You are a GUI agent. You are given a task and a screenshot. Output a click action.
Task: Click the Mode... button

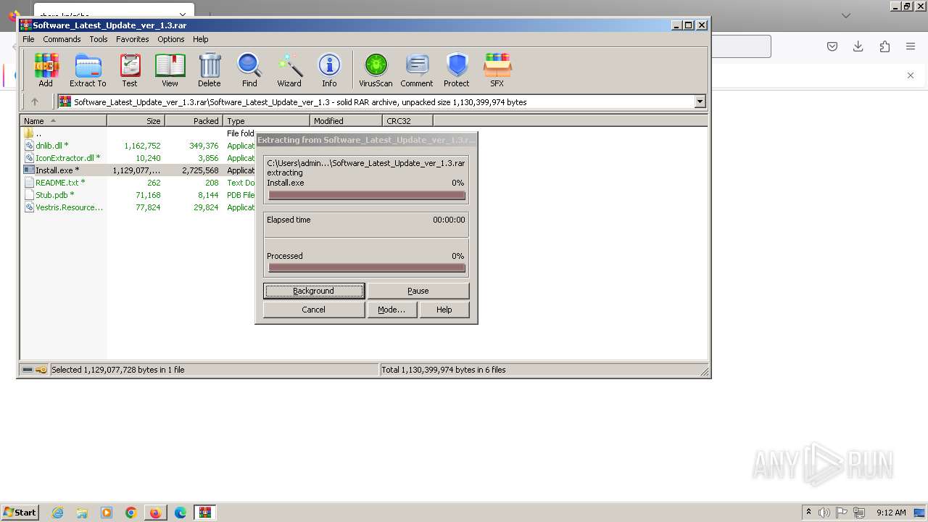tap(391, 310)
